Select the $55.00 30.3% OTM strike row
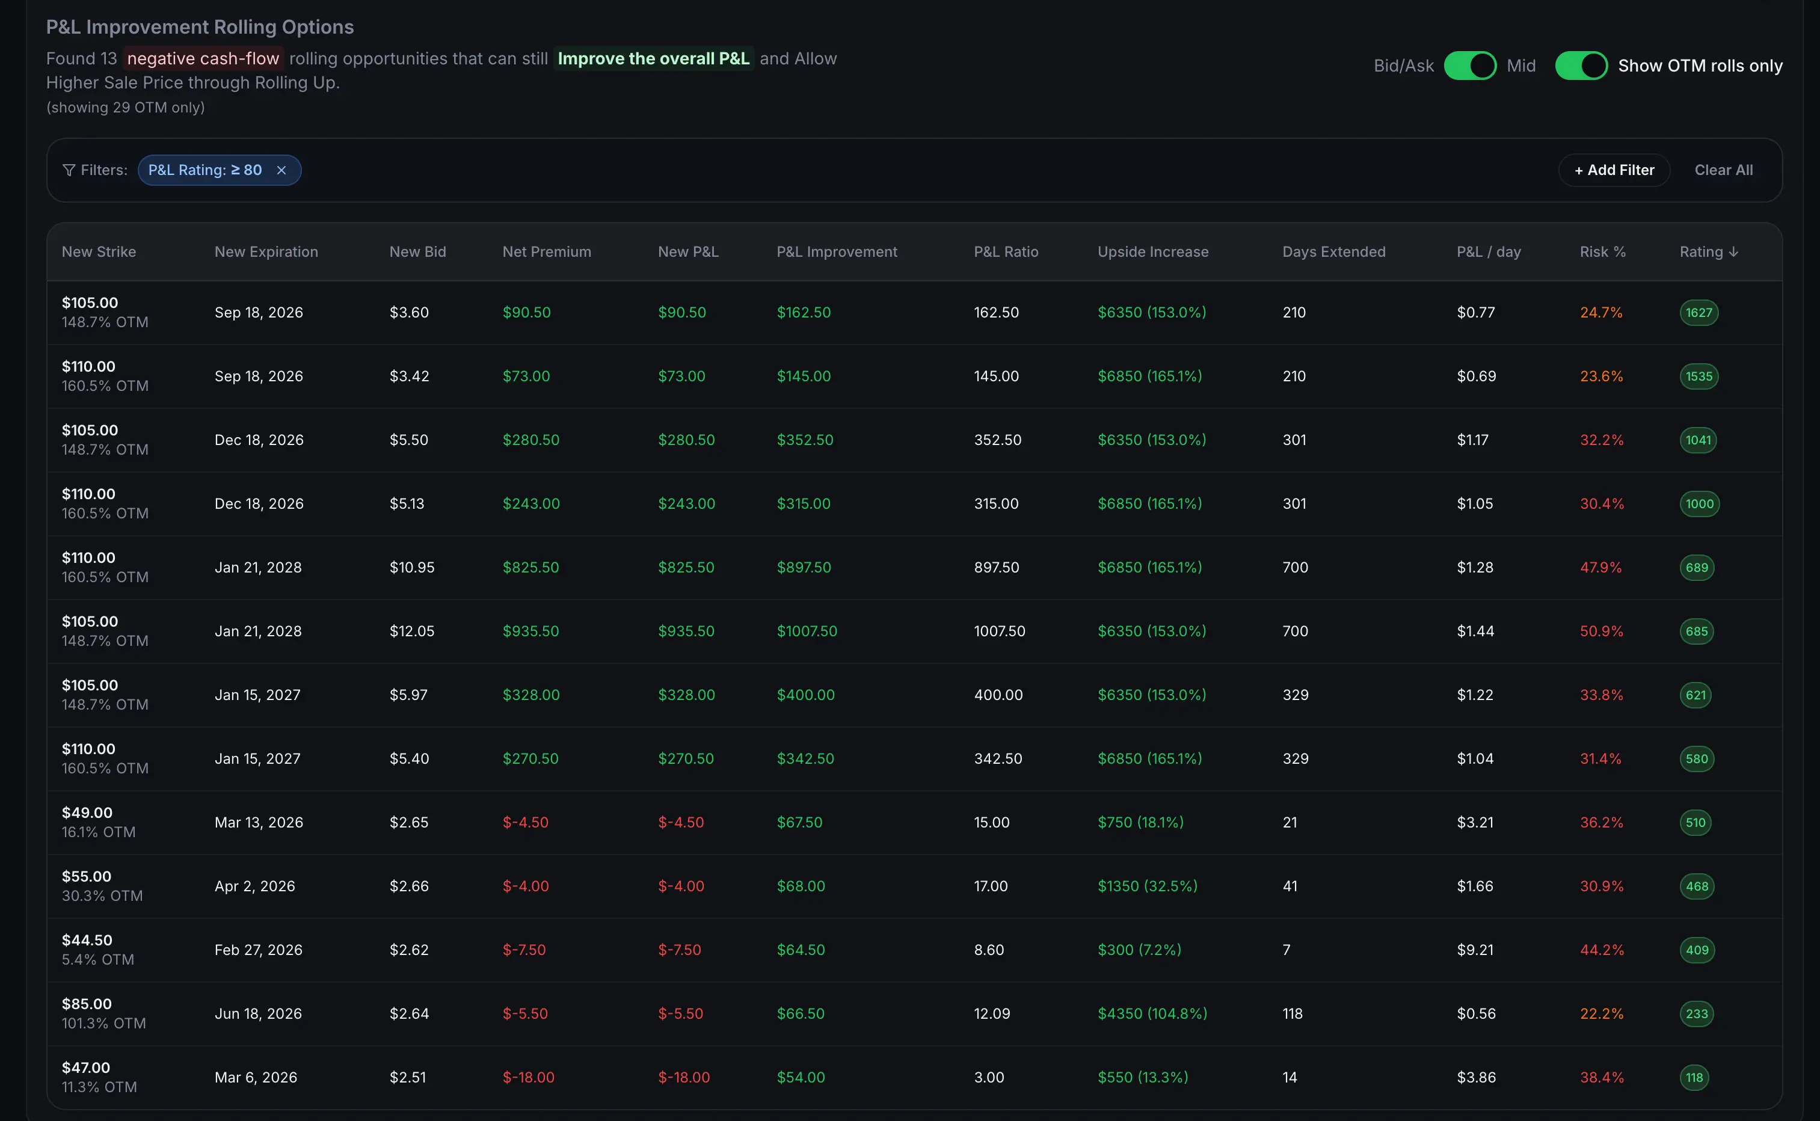The image size is (1820, 1121). (x=914, y=886)
